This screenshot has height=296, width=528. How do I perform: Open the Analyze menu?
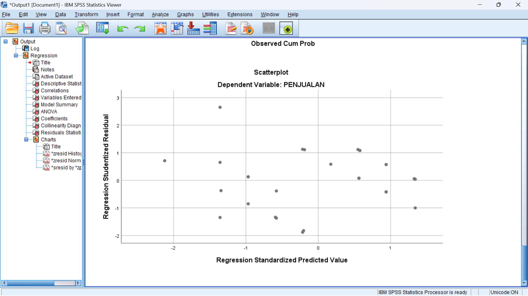tap(160, 15)
